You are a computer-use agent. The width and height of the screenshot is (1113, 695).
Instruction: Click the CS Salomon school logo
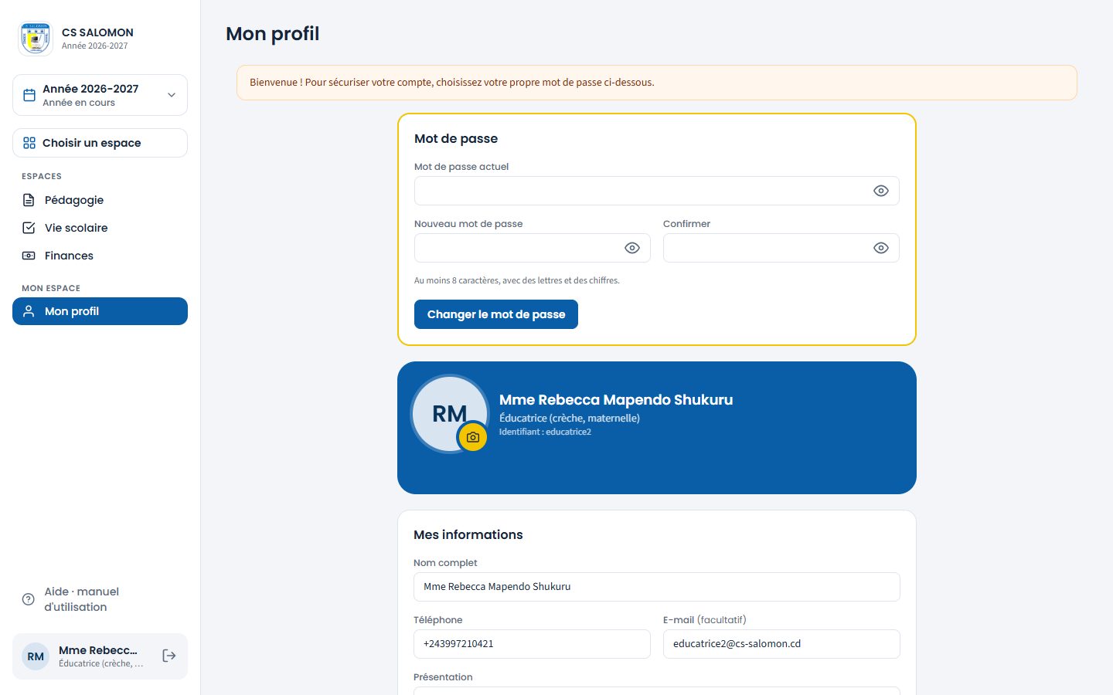pyautogui.click(x=36, y=39)
